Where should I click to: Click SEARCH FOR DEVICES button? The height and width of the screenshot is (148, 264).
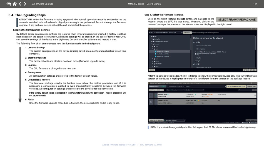(156, 120)
